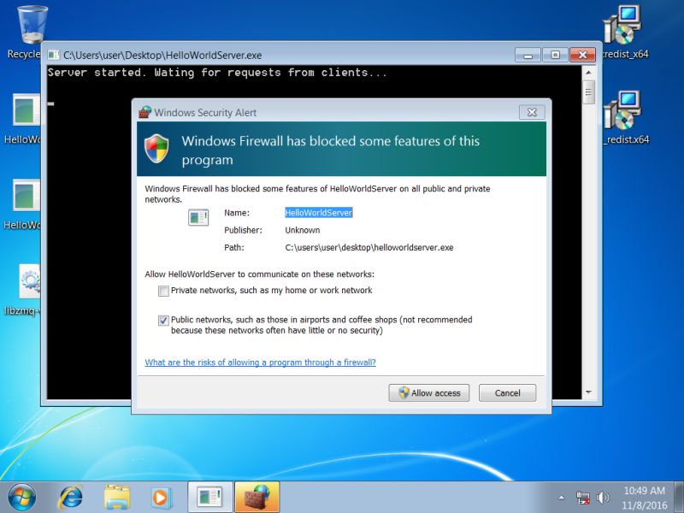Click the Allow access button

tap(428, 392)
